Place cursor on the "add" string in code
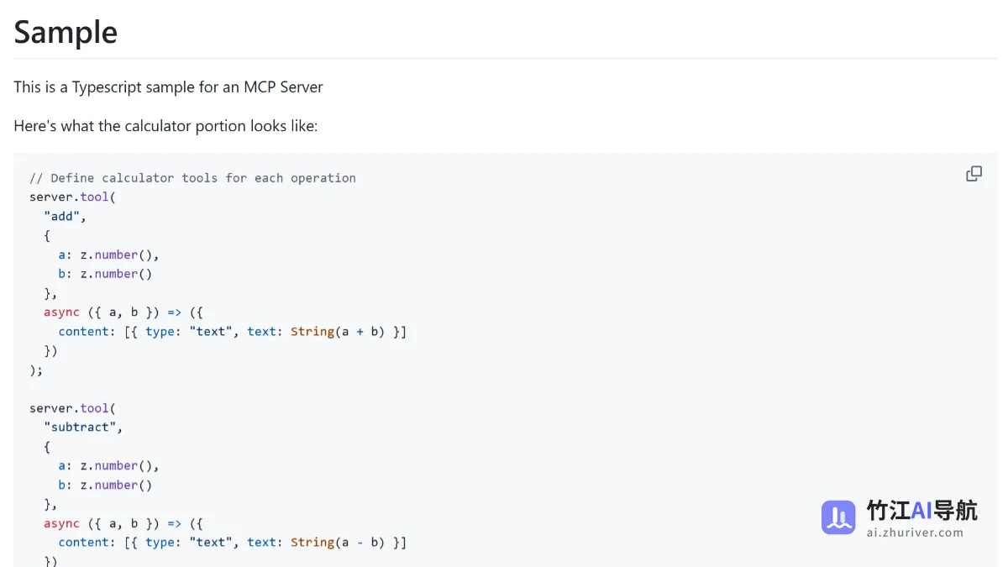The width and height of the screenshot is (1008, 567). [x=62, y=216]
